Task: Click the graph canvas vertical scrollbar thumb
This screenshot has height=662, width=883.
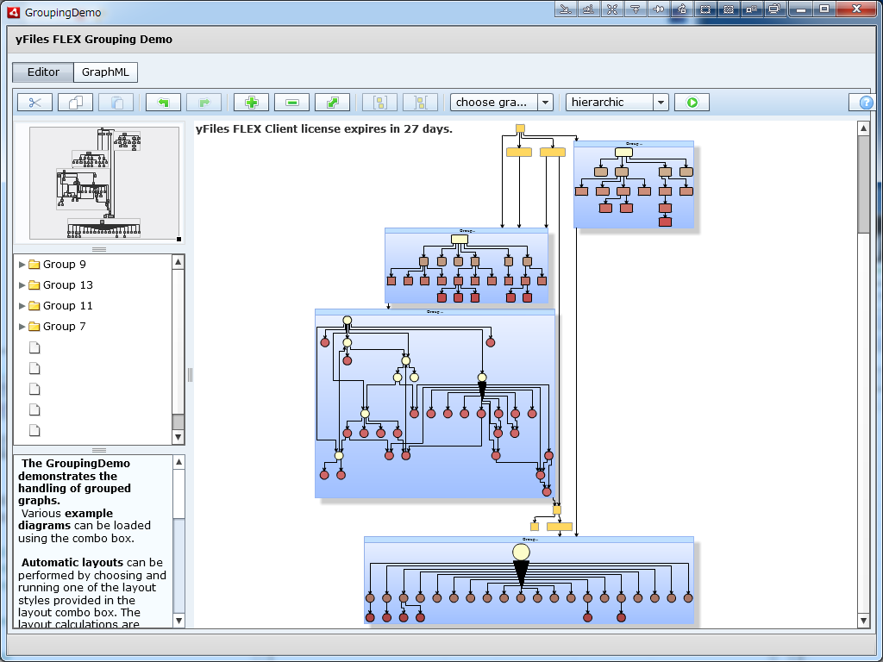Action: 864,184
